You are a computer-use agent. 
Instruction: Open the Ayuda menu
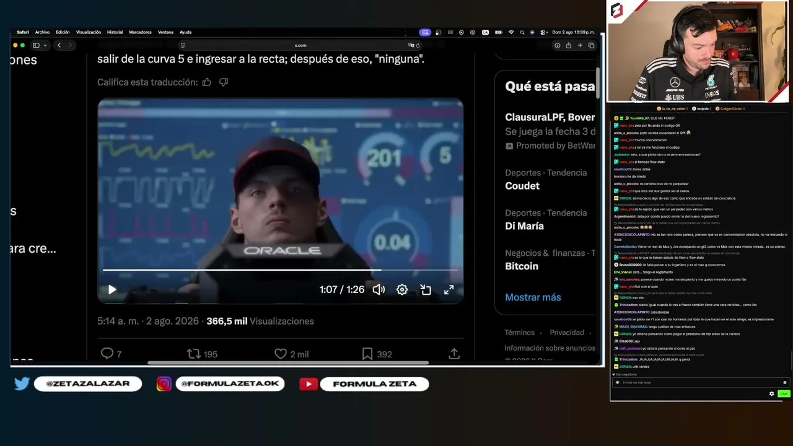click(185, 32)
